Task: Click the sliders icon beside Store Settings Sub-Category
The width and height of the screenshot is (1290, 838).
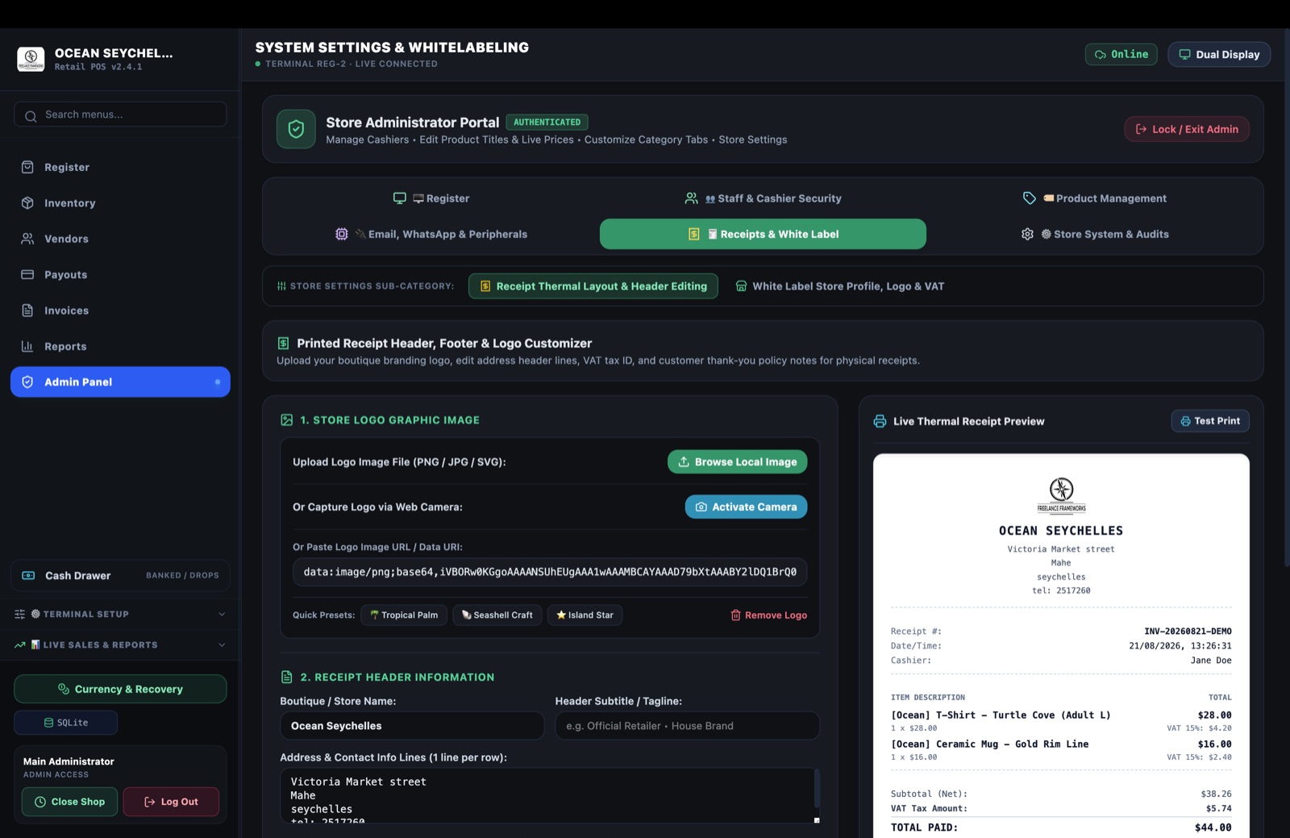Action: click(281, 286)
